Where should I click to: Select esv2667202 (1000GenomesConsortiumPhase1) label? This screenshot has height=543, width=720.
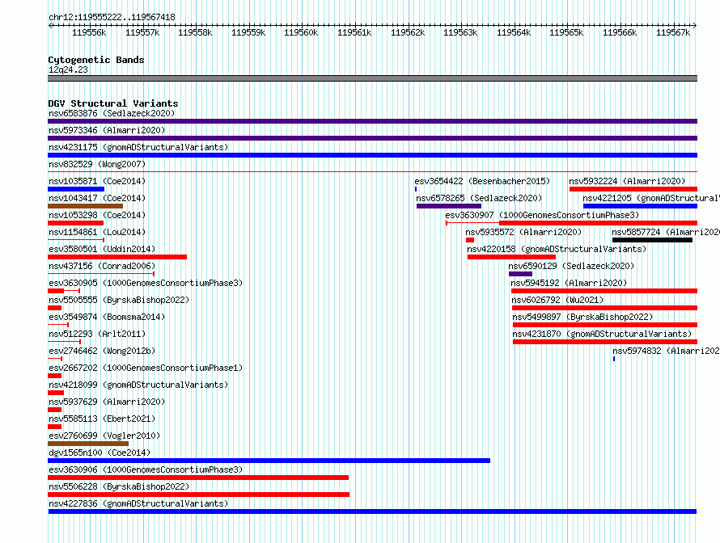click(x=146, y=368)
